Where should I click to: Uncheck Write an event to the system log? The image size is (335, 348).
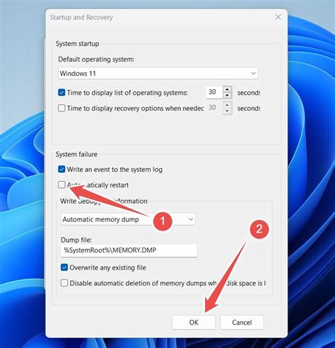click(x=61, y=169)
